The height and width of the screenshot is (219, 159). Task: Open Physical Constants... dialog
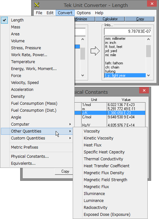pos(37,157)
